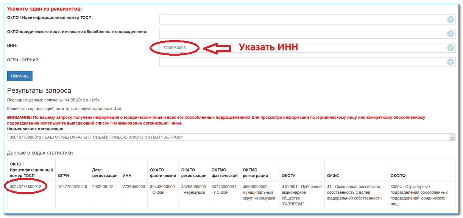Click the Получить button
This screenshot has height=218, width=463.
pos(20,76)
